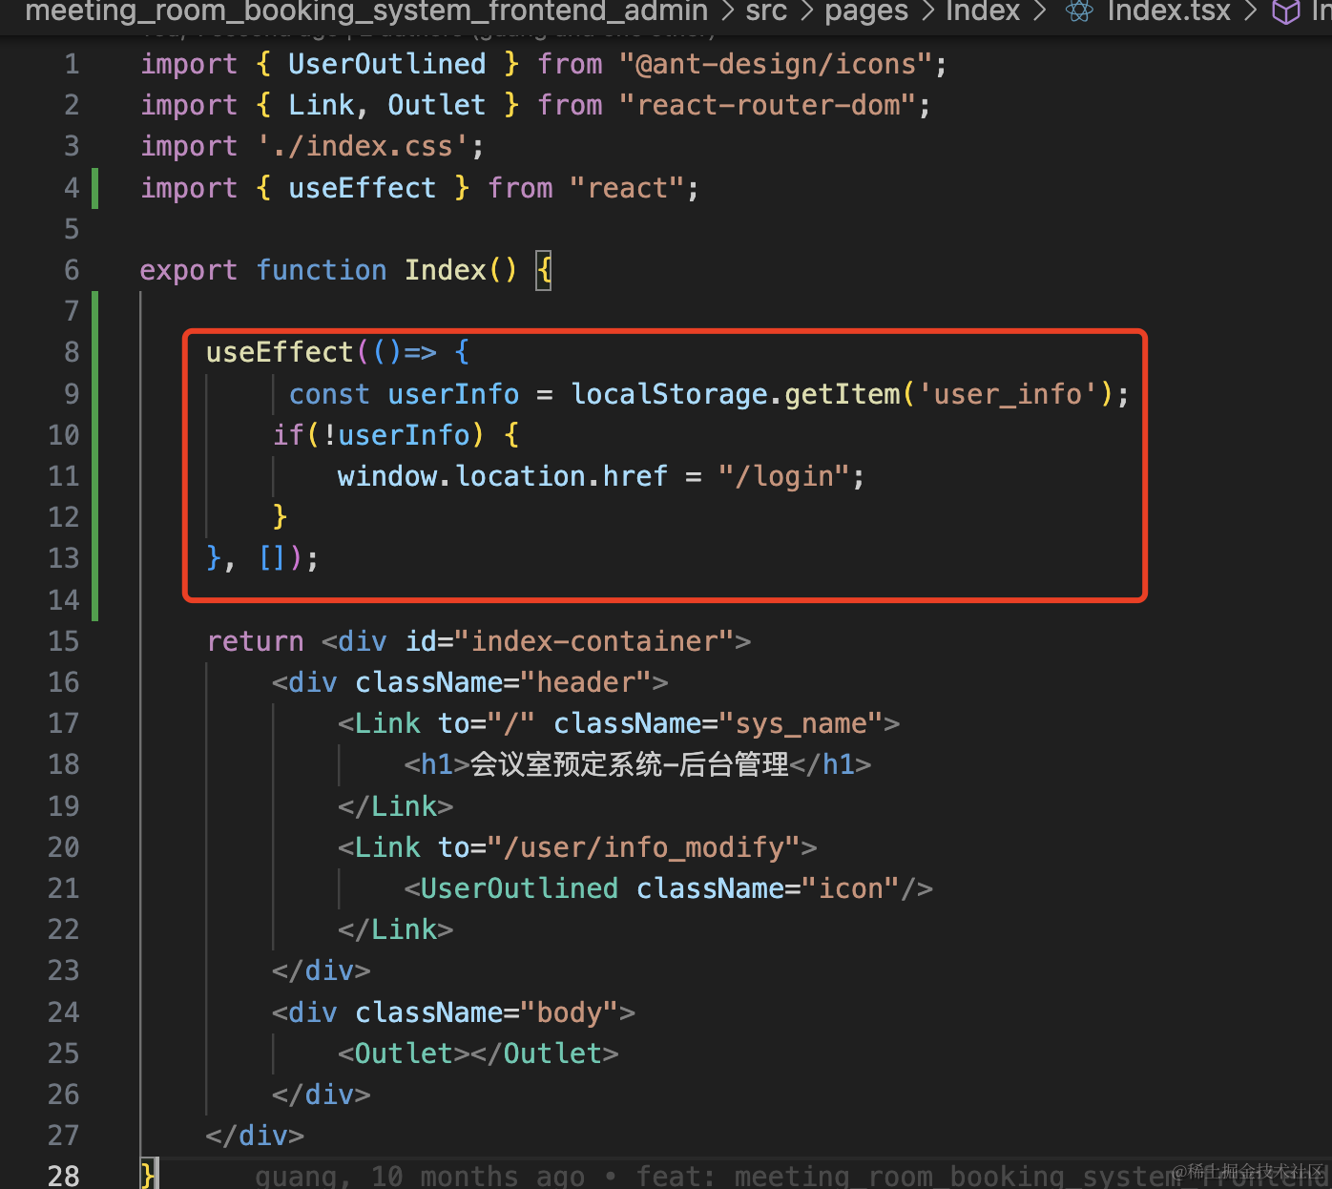Click localStorage on line 9
1332x1189 pixels.
669,394
